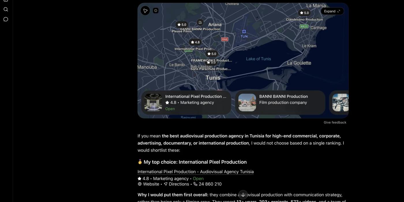Select BANNI BANNI Production card title
404x202 pixels.
283,96
